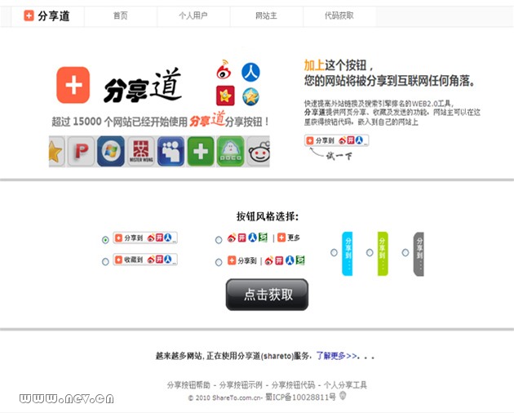Select the red P icon in the strip
Image resolution: width=514 pixels, height=413 pixels.
point(82,151)
